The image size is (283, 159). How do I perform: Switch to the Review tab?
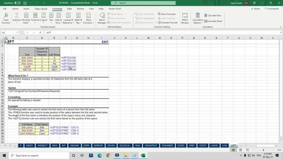coord(80,9)
